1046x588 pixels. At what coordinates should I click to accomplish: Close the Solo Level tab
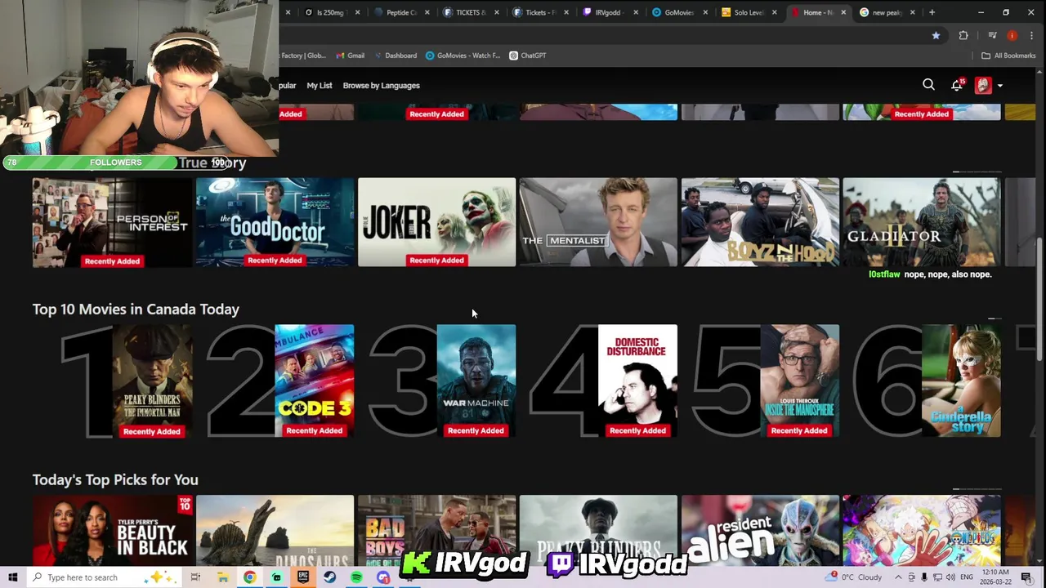[774, 12]
